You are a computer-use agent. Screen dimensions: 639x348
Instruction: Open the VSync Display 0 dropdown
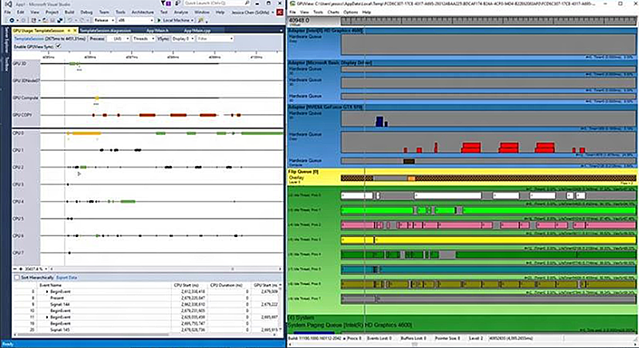pyautogui.click(x=181, y=38)
